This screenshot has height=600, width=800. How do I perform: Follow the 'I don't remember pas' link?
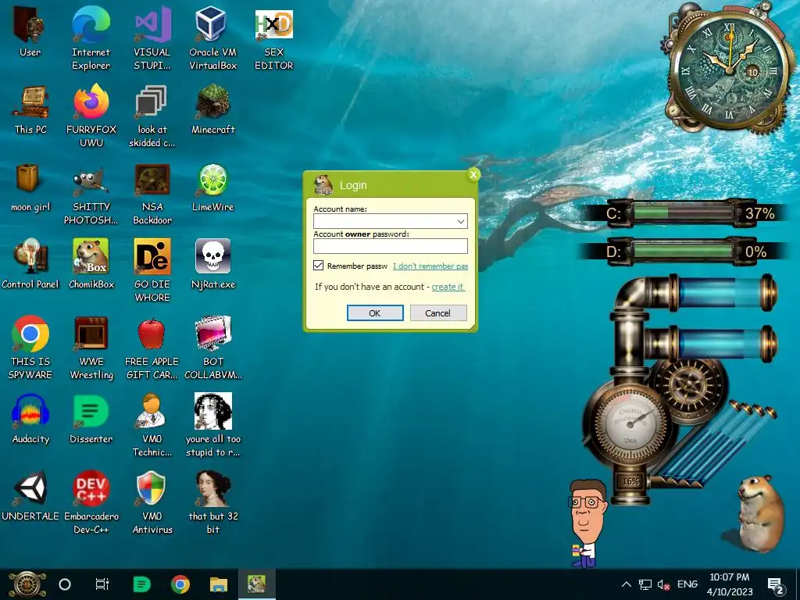pos(430,266)
